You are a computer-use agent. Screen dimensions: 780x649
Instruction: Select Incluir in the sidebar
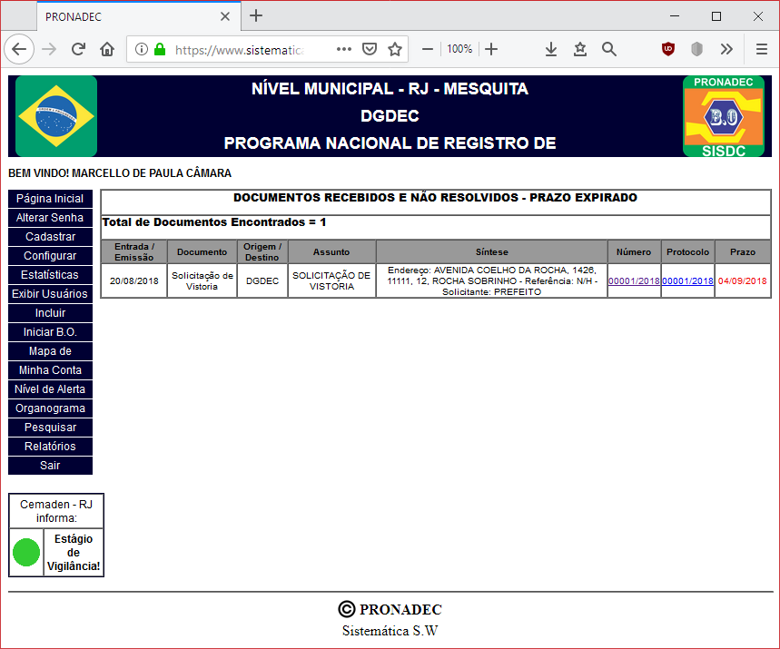click(50, 313)
